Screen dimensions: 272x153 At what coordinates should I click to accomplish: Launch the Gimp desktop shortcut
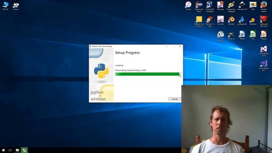coord(231,36)
